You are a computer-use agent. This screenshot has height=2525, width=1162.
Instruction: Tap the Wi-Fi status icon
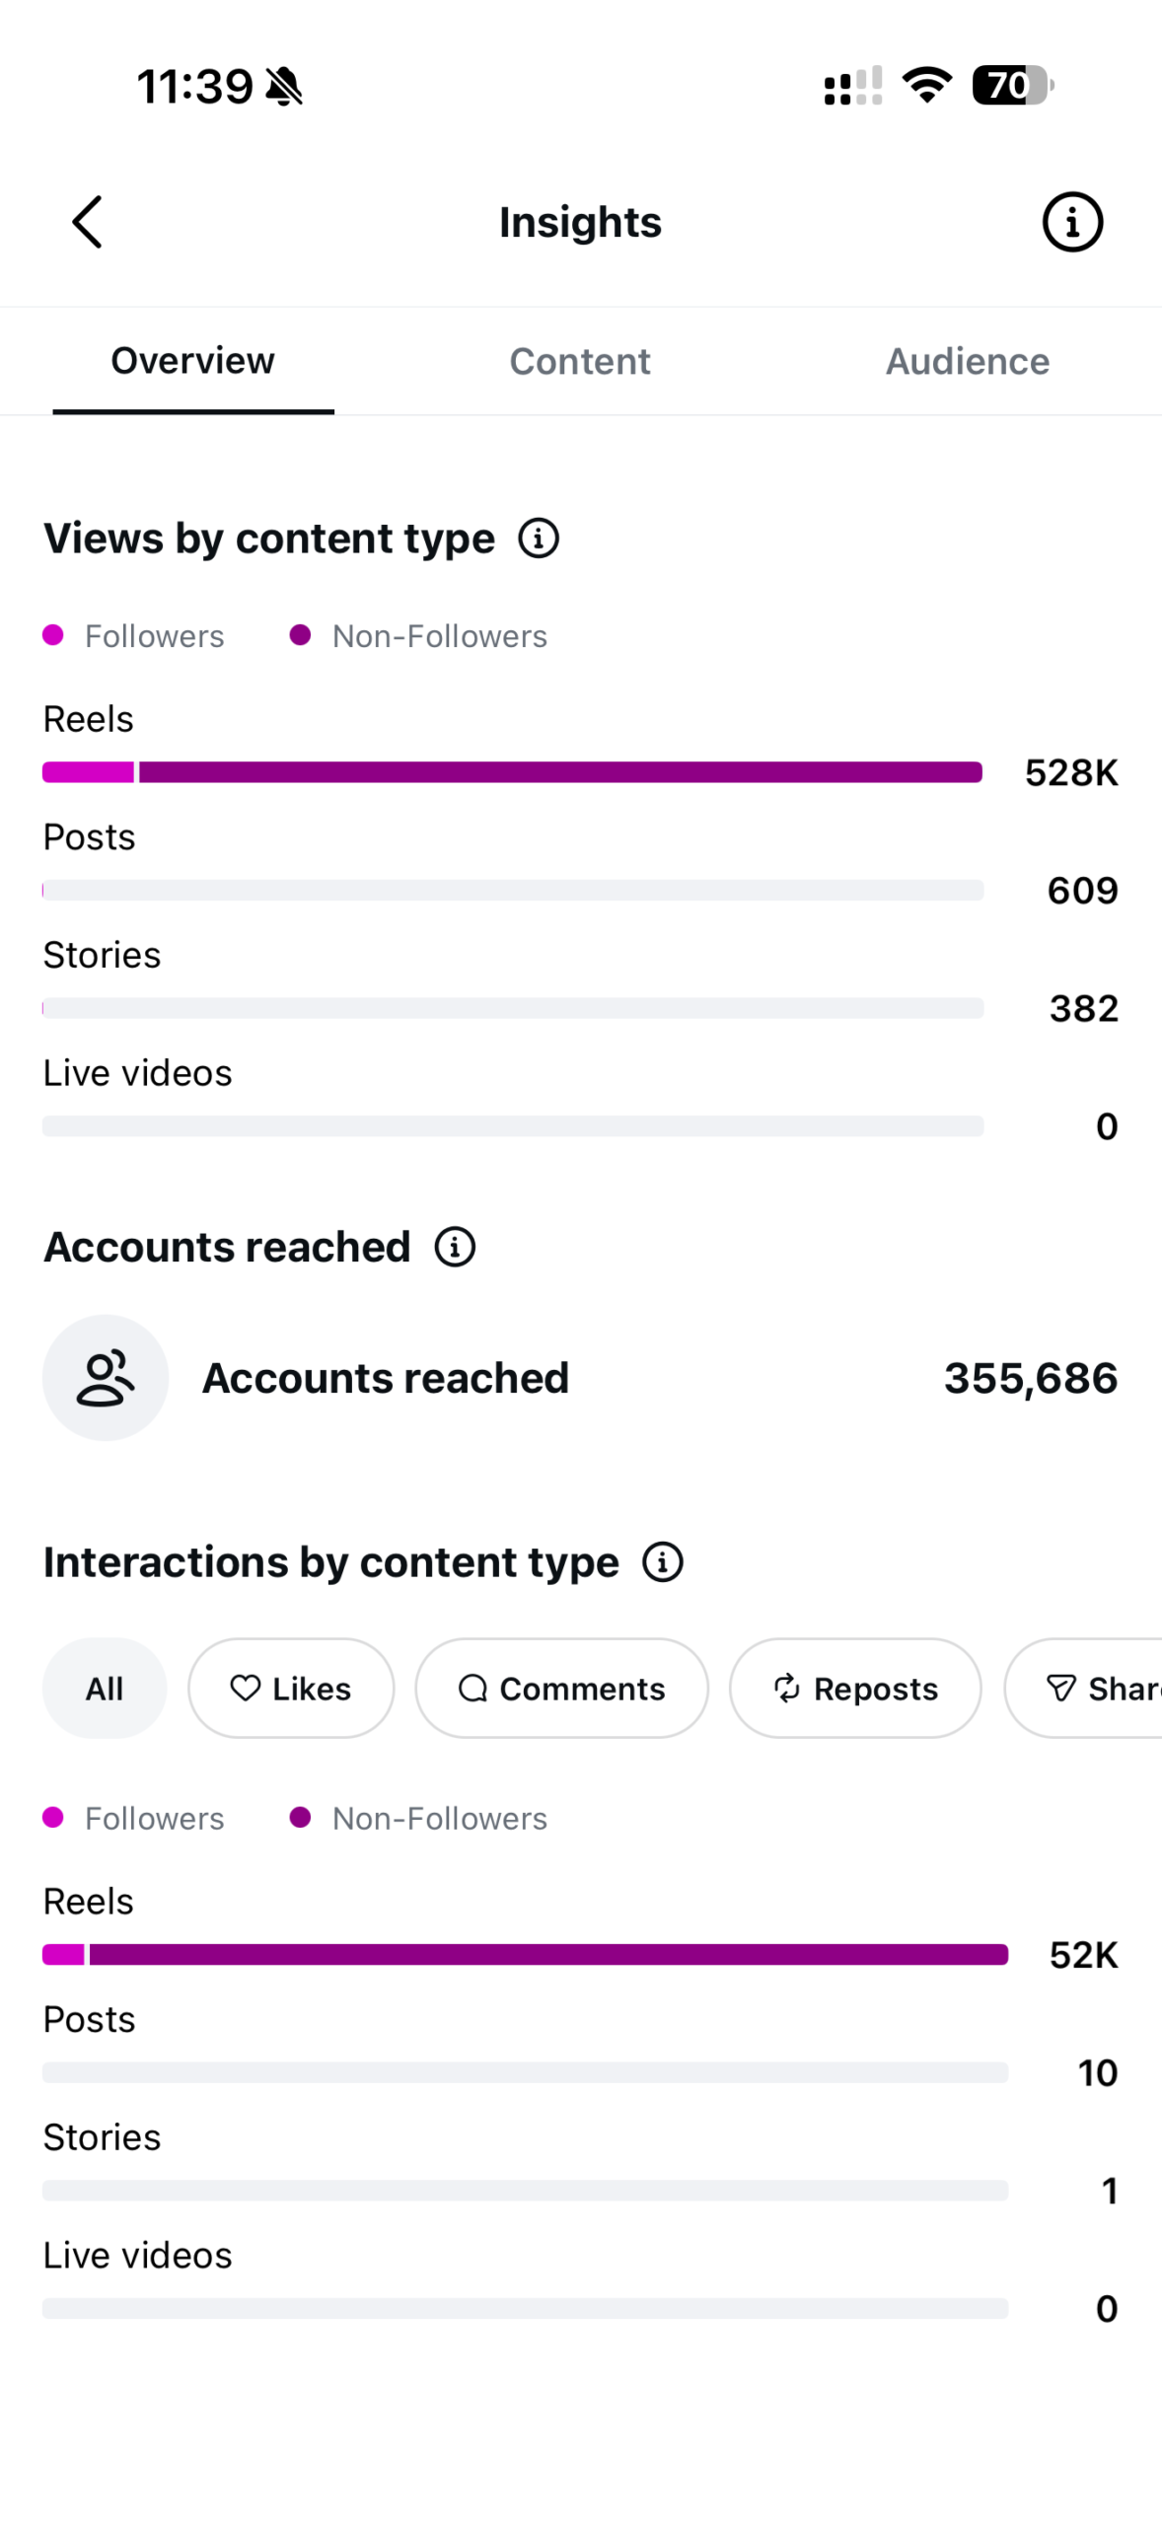click(x=927, y=86)
